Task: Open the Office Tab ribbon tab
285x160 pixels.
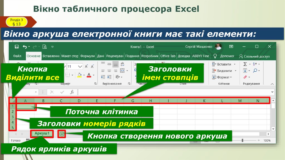Action: [168, 56]
